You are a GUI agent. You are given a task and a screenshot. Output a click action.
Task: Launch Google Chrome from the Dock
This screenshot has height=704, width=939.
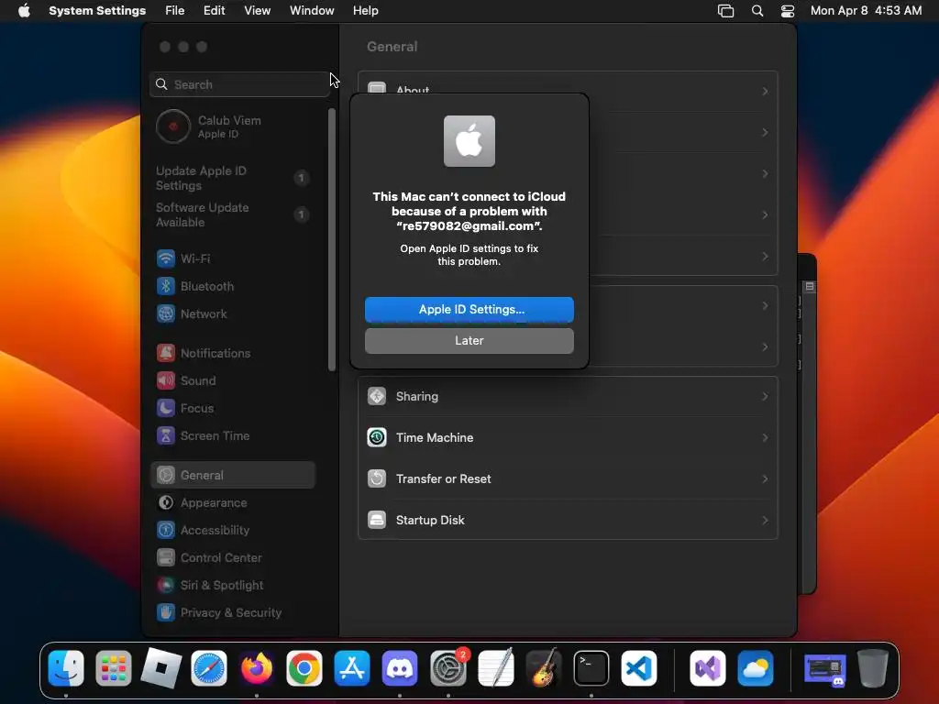tap(304, 668)
